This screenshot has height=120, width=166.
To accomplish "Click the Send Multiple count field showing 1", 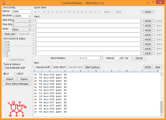I will point(93,58).
